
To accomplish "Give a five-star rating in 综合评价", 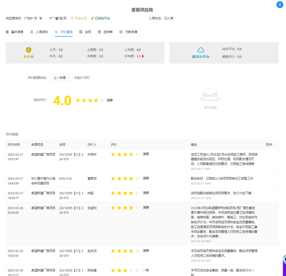I will pyautogui.click(x=102, y=100).
